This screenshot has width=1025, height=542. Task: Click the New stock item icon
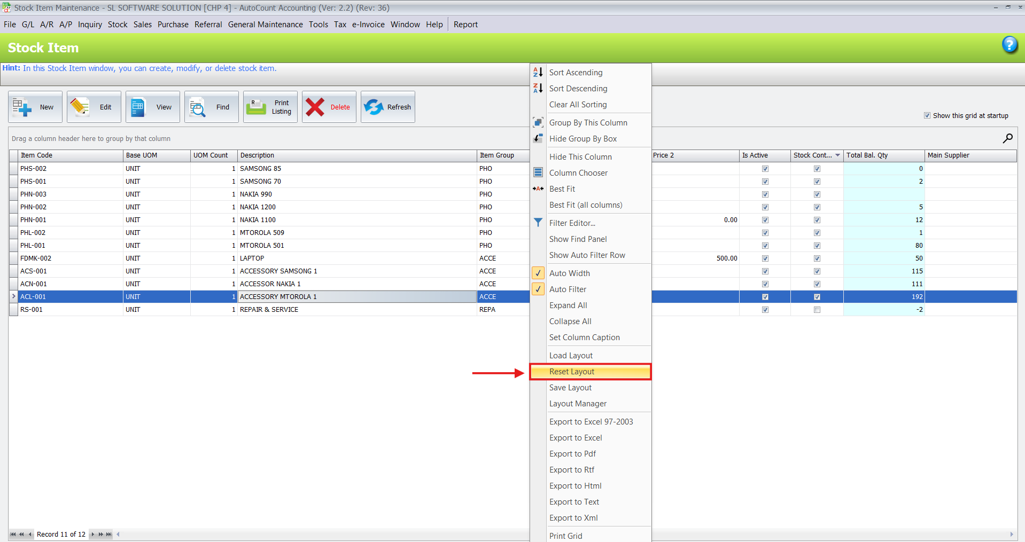pos(22,107)
